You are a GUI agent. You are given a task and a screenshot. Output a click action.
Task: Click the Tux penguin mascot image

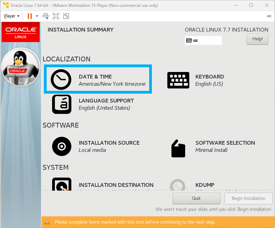coord(21,67)
